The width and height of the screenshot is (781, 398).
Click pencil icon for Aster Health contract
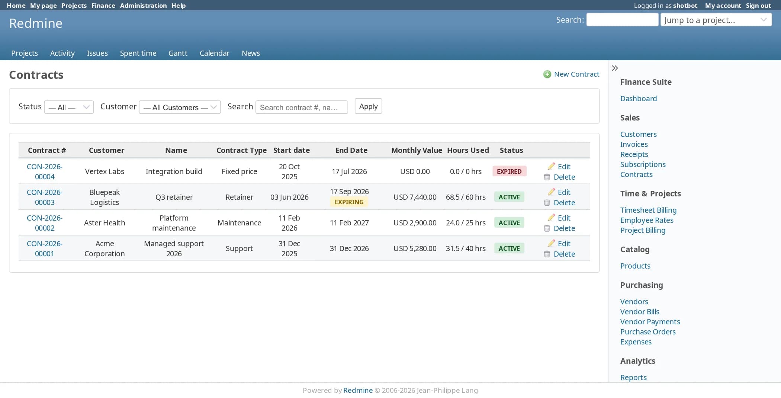point(551,218)
